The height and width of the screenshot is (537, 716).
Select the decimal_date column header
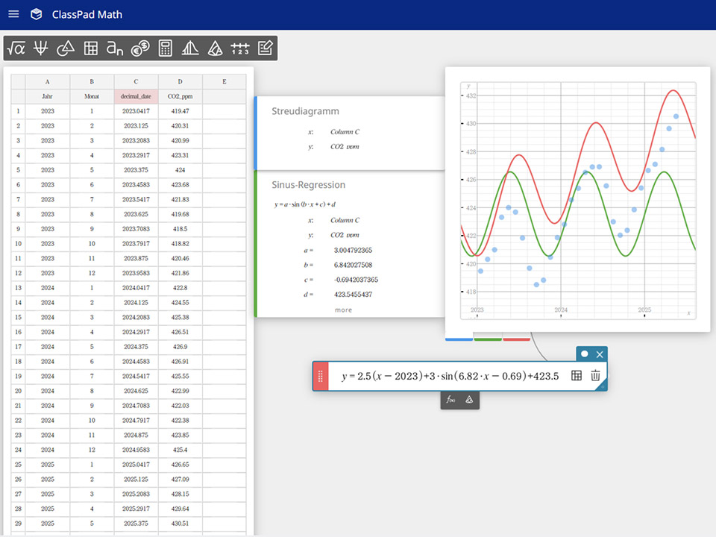pyautogui.click(x=136, y=96)
